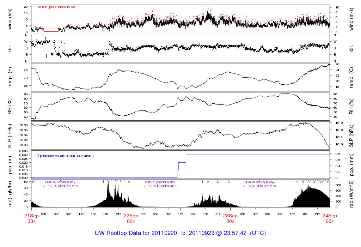Click the 'temp. (F)' axis label

coord(10,77)
